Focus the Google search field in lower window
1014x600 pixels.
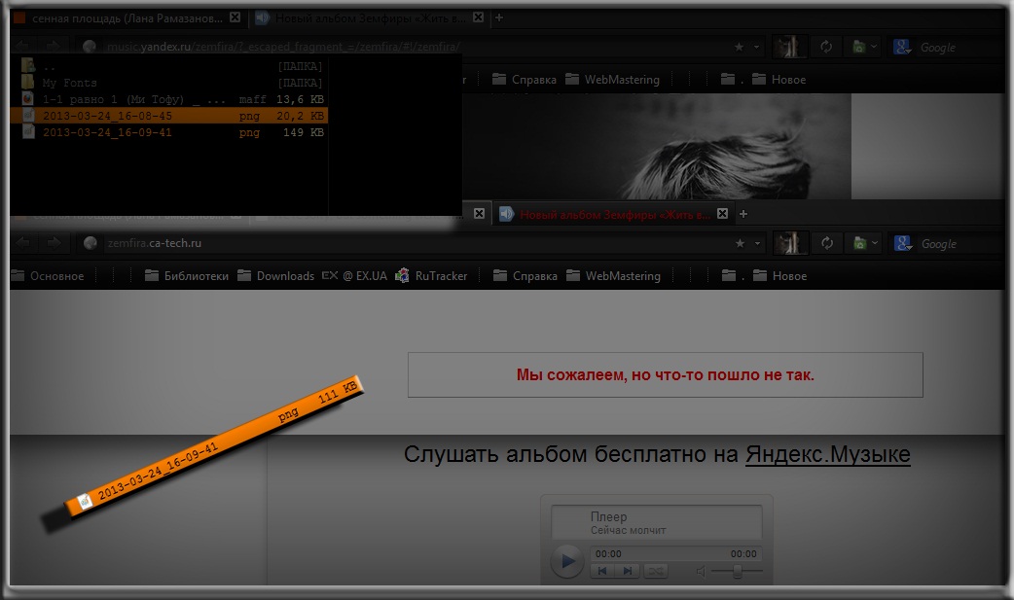click(961, 244)
